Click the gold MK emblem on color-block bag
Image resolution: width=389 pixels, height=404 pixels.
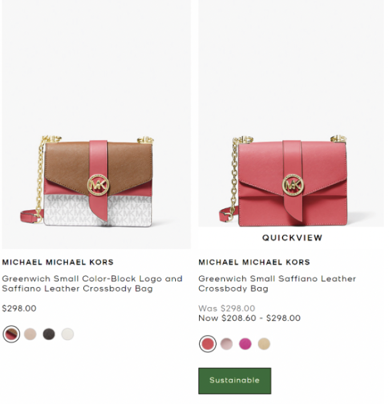click(98, 185)
